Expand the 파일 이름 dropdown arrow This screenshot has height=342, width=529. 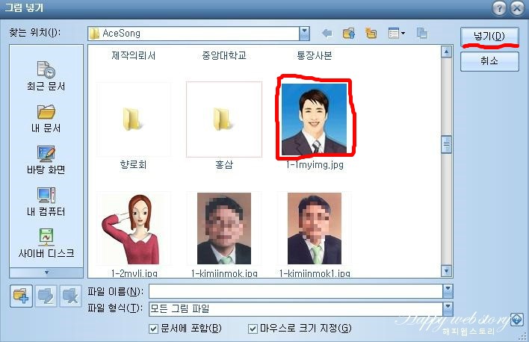coord(448,291)
